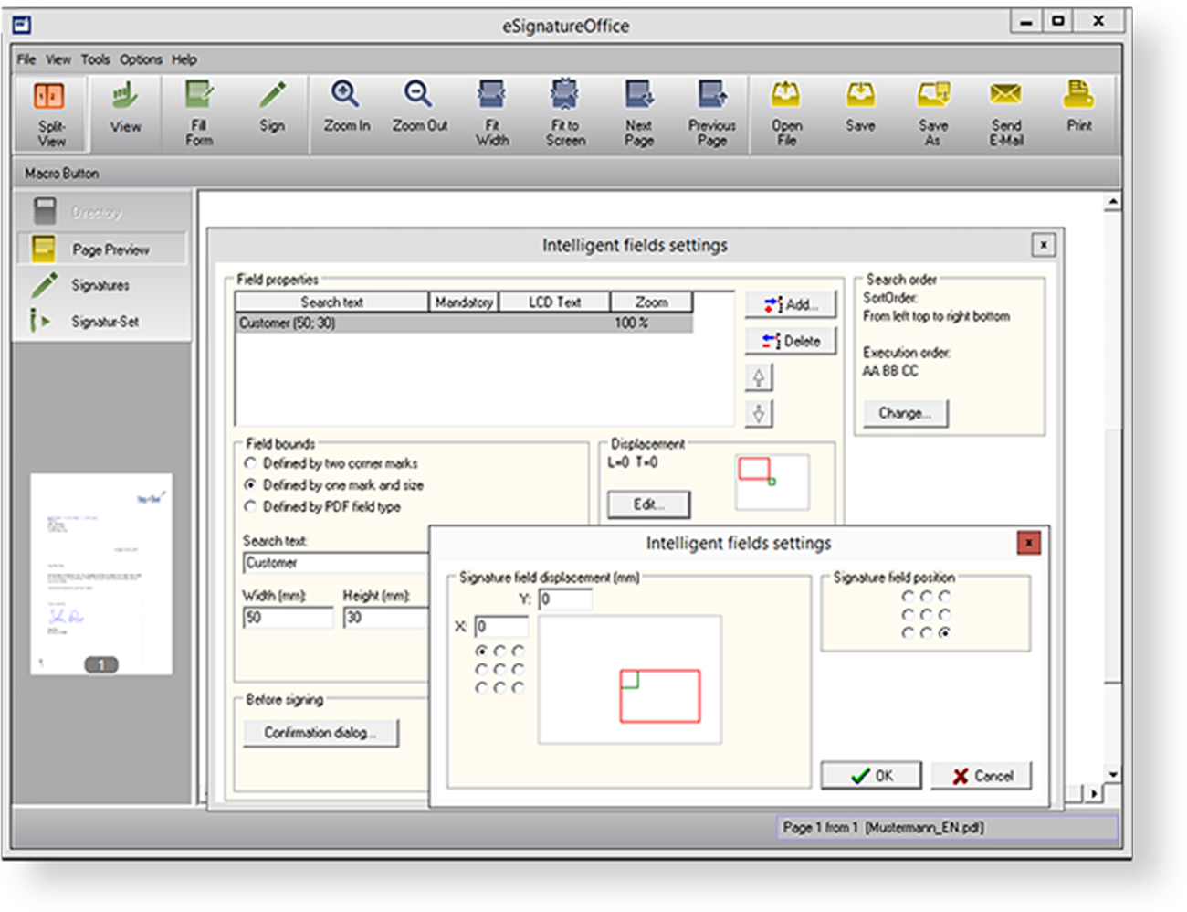Open the Directory sidebar item
This screenshot has width=1187, height=912.
point(100,212)
